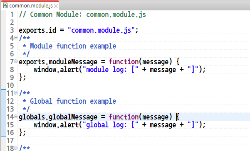Screen dimensions: 250x151
Task: Click line number 10 in the gutter
Action: 10,85
